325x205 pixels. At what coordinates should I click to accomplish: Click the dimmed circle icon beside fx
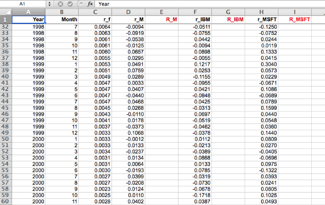click(x=80, y=4)
